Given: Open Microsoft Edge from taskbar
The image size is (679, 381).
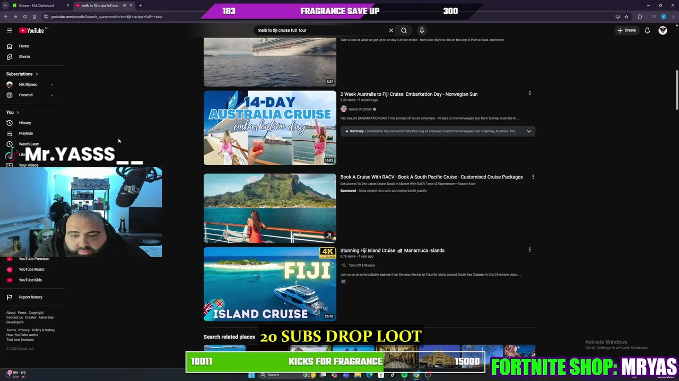Looking at the screenshot, I should 370,375.
